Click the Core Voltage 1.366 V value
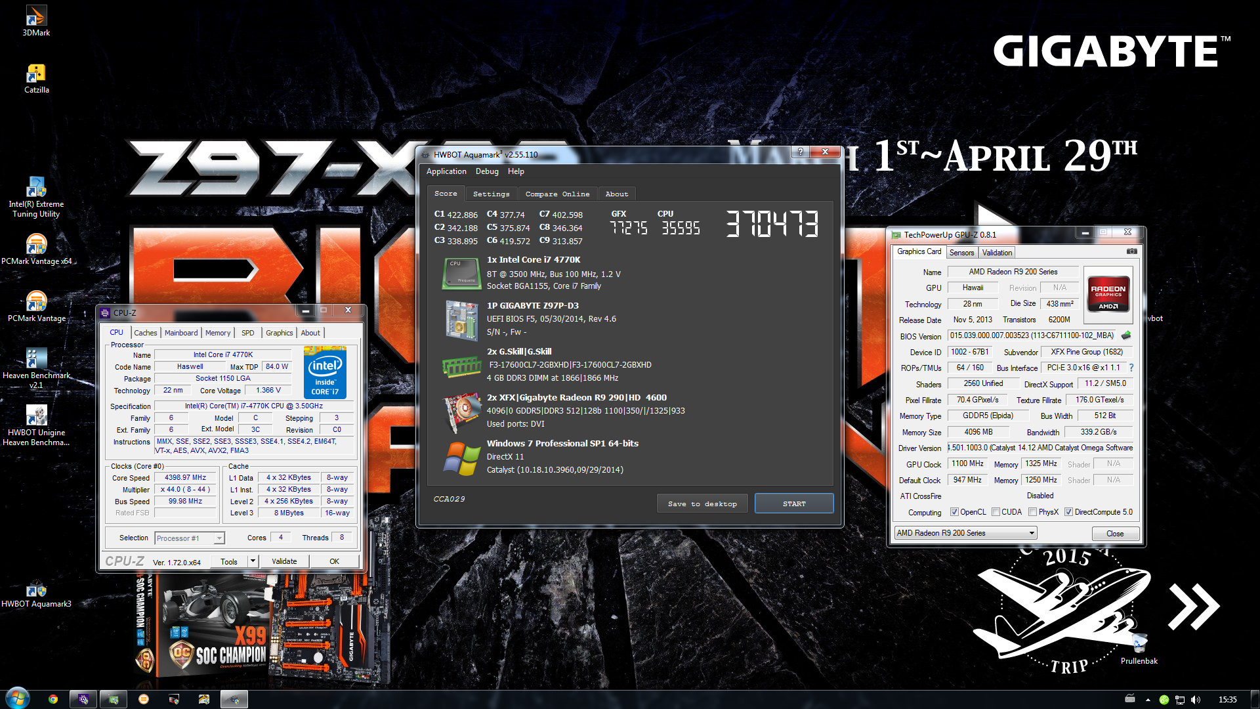The width and height of the screenshot is (1260, 709). [268, 390]
